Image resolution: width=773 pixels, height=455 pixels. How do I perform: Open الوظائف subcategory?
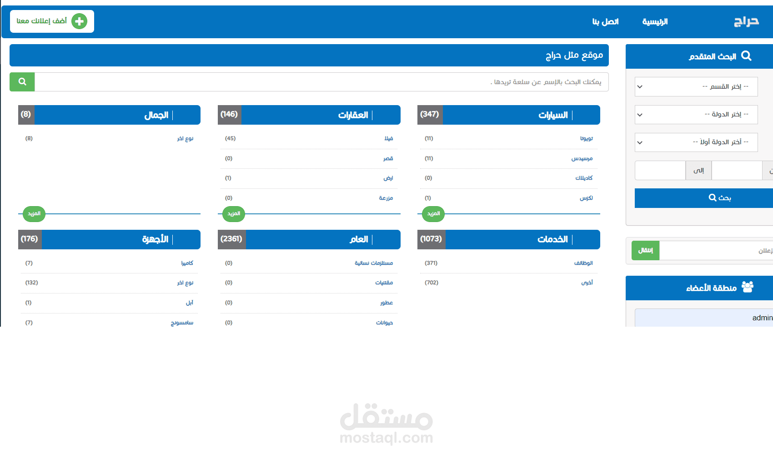(583, 263)
